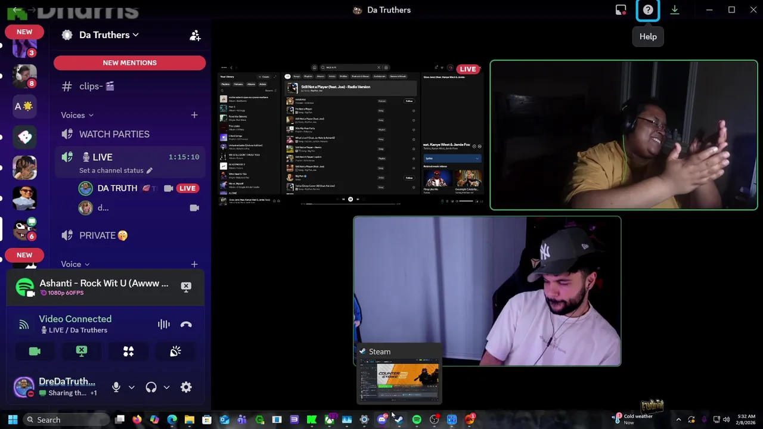This screenshot has height=429, width=763.
Task: Stop streaming the Spotify screen share
Action: point(186,287)
